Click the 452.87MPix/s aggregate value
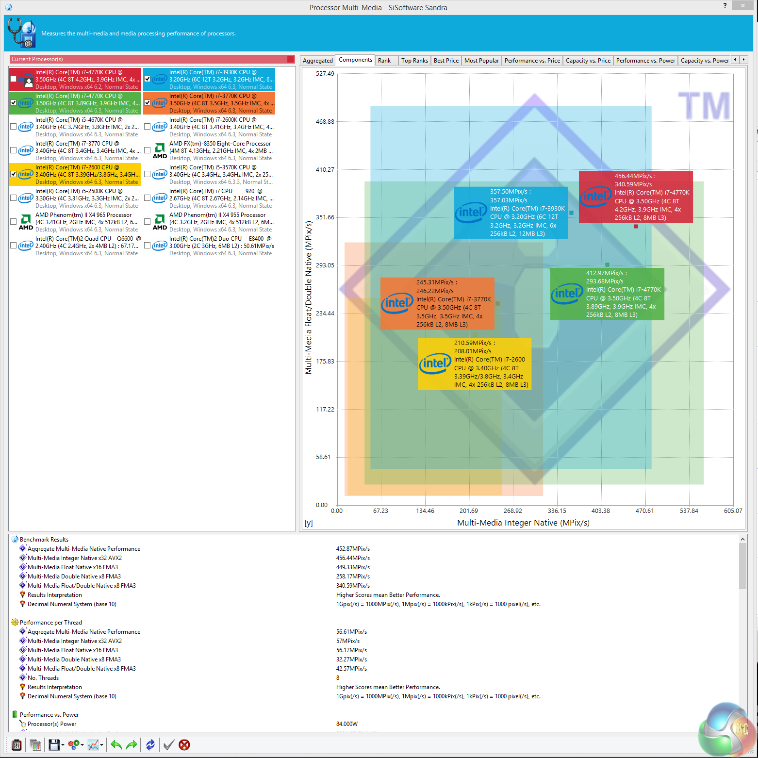The height and width of the screenshot is (758, 758). tap(353, 549)
